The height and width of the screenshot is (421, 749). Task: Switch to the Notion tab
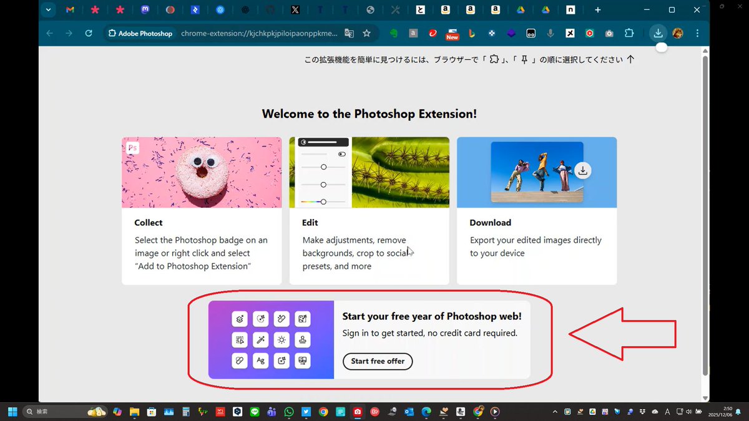click(570, 10)
